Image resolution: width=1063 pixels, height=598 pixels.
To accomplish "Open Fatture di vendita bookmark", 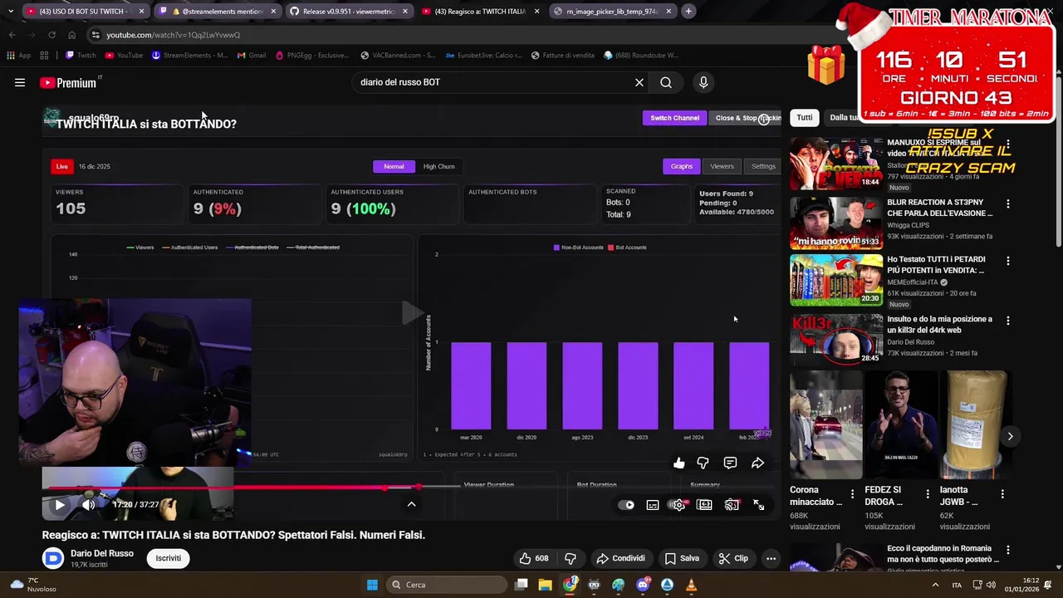I will 562,56.
